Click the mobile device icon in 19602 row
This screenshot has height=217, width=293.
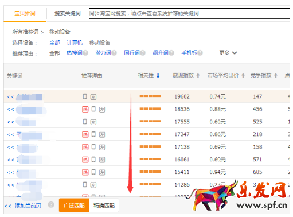[85, 96]
